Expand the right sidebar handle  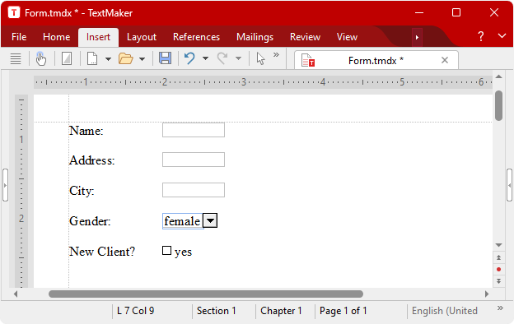pyautogui.click(x=509, y=185)
